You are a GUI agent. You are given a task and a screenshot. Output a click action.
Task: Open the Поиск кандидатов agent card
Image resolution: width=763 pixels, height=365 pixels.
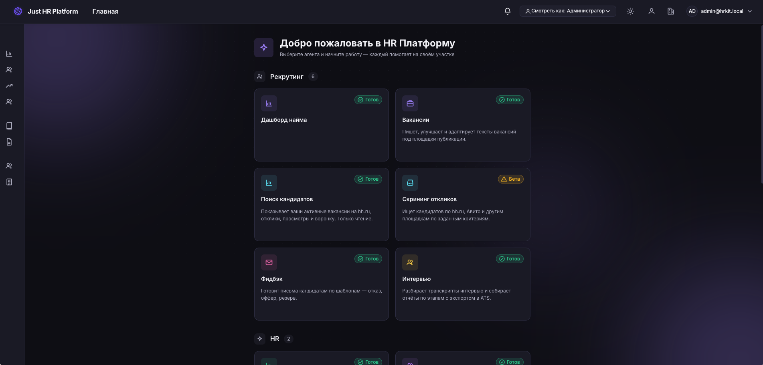point(322,204)
